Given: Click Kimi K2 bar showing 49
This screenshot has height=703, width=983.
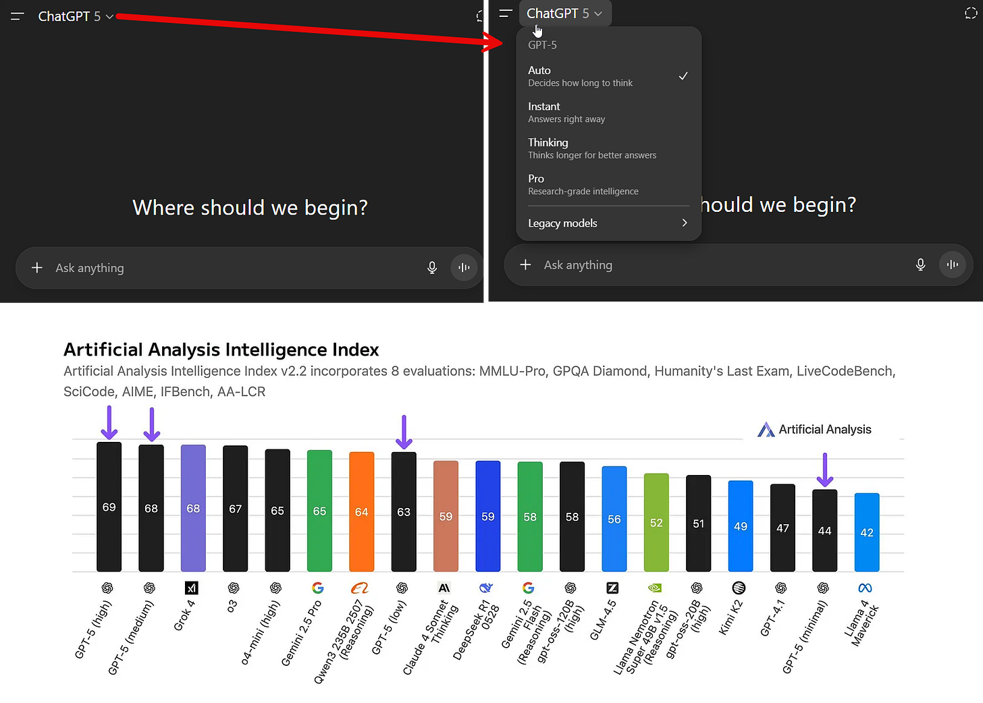Looking at the screenshot, I should click(x=741, y=527).
